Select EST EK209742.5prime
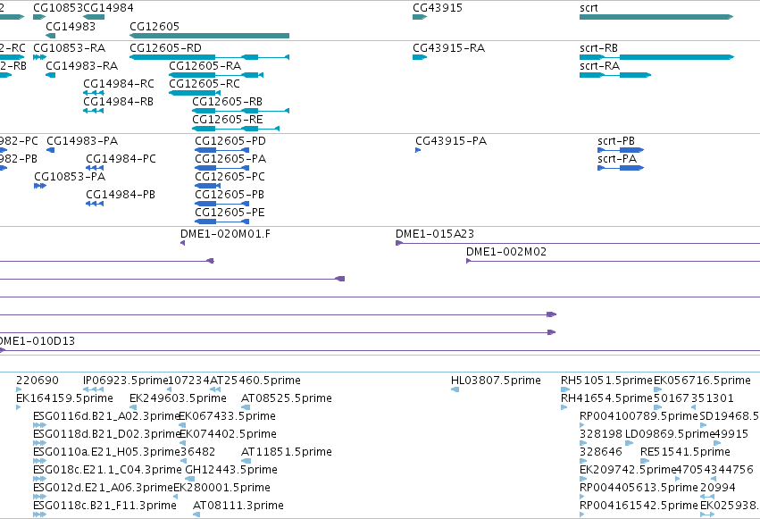 (x=582, y=479)
